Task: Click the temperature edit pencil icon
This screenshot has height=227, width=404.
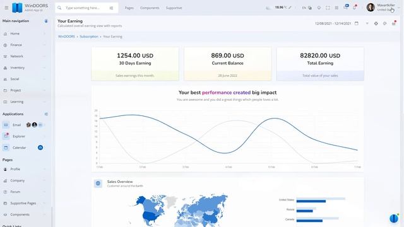Action: (290, 8)
